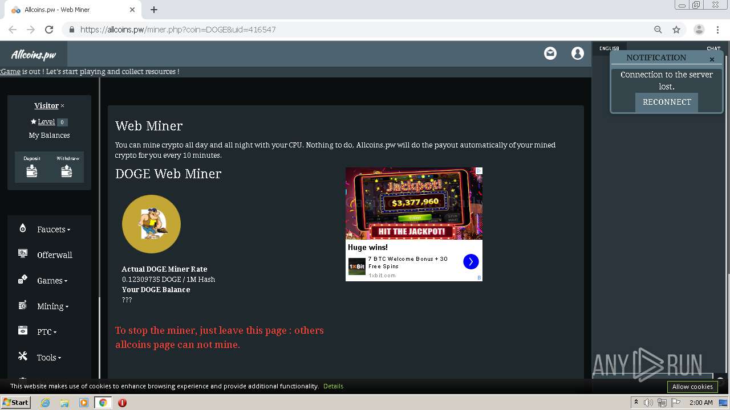Click the RECONNECT button
Viewport: 730px width, 410px height.
(x=667, y=102)
